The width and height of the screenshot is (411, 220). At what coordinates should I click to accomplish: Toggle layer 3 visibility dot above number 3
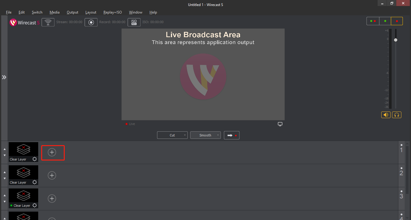click(401, 191)
